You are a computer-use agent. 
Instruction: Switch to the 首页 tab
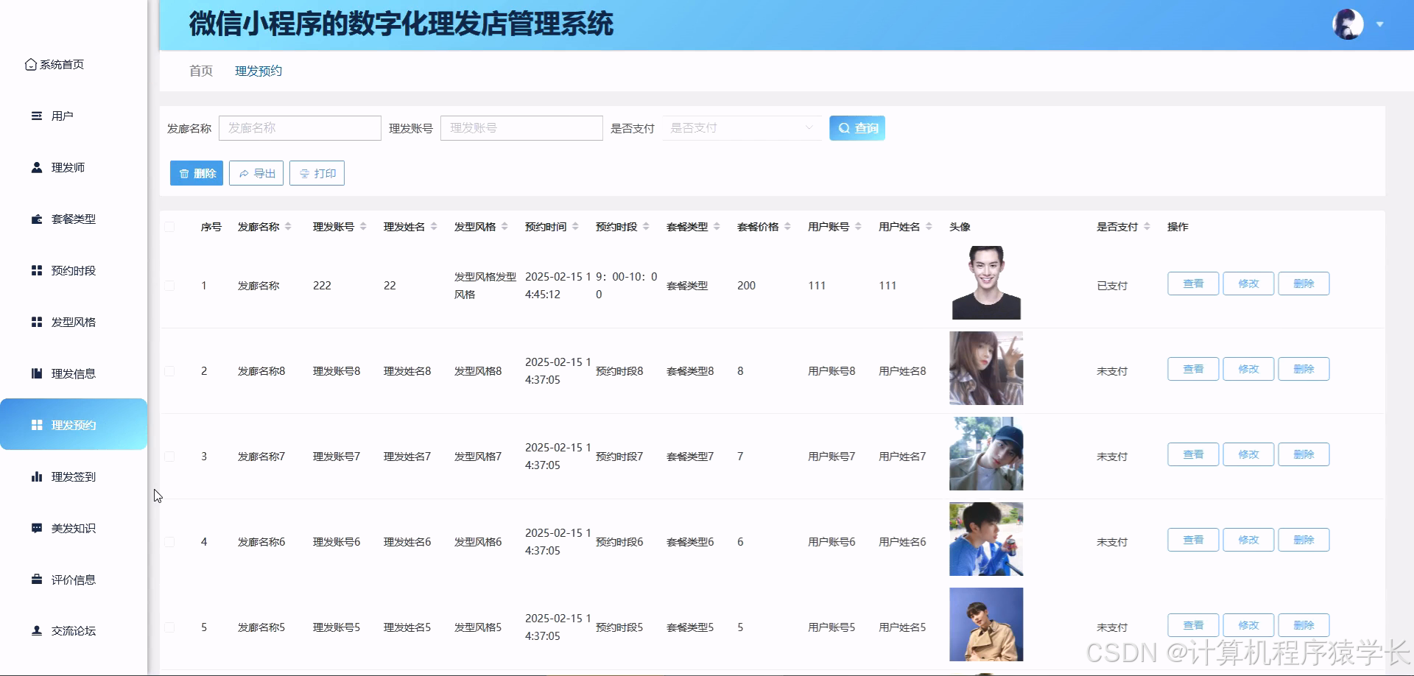(200, 71)
